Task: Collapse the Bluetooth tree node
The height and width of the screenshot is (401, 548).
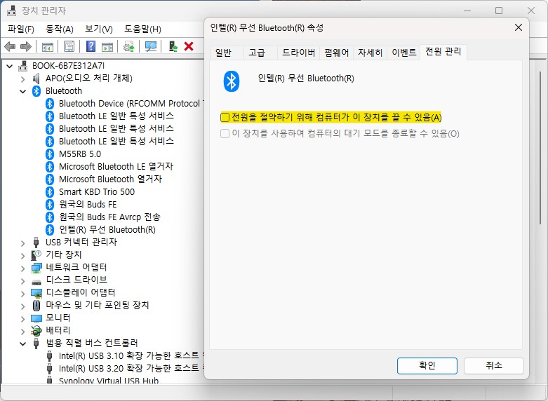Action: point(23,92)
